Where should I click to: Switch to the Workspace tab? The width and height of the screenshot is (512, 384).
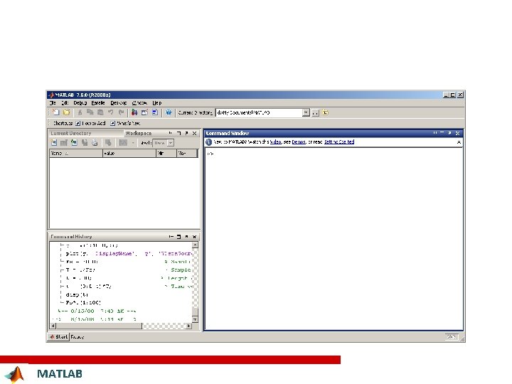point(139,133)
